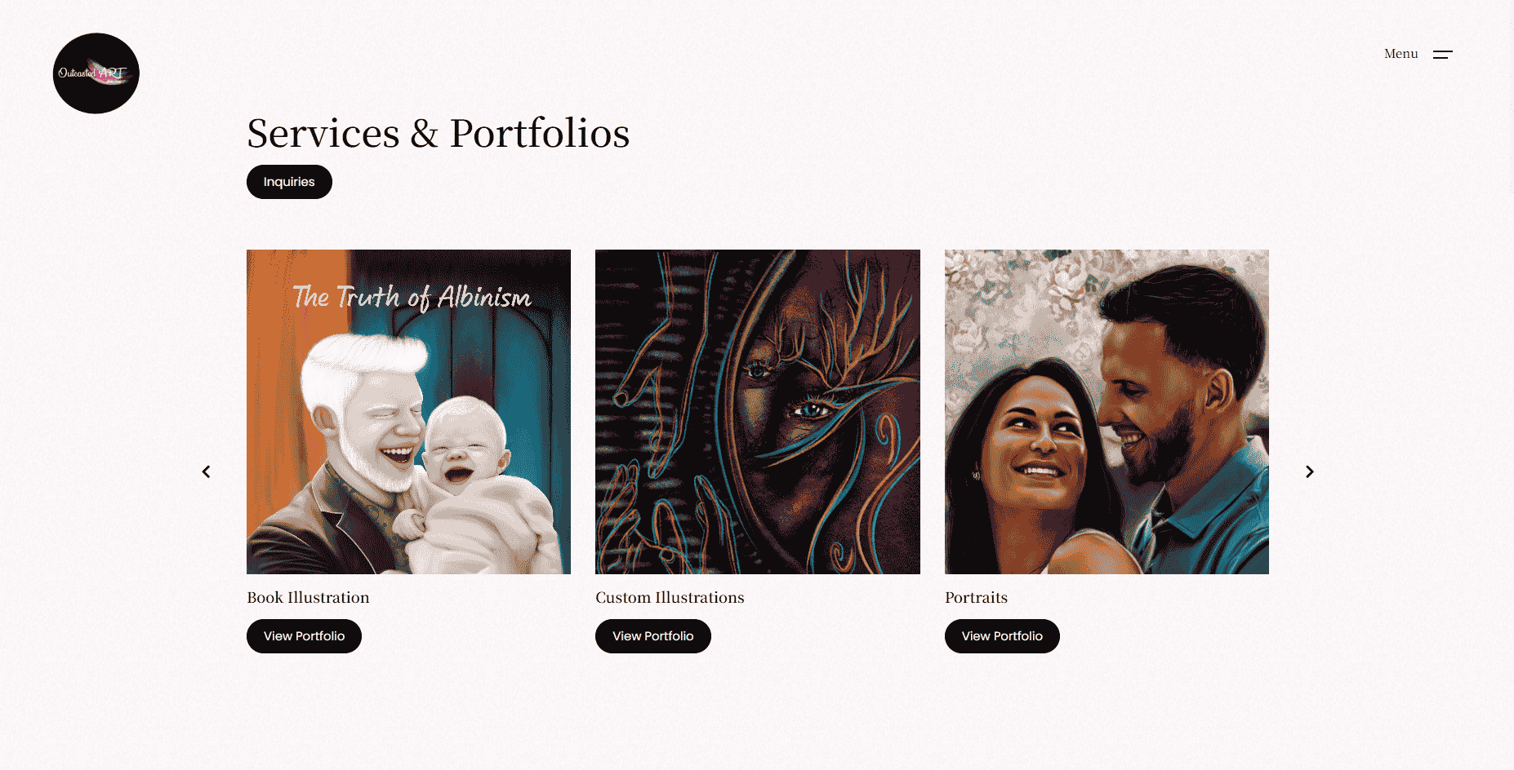Open the hamburger menu icon
The image size is (1514, 770).
[1443, 55]
